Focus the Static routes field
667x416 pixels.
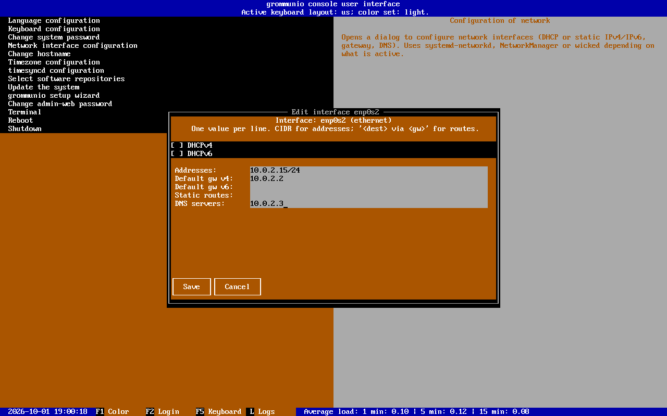coord(369,196)
